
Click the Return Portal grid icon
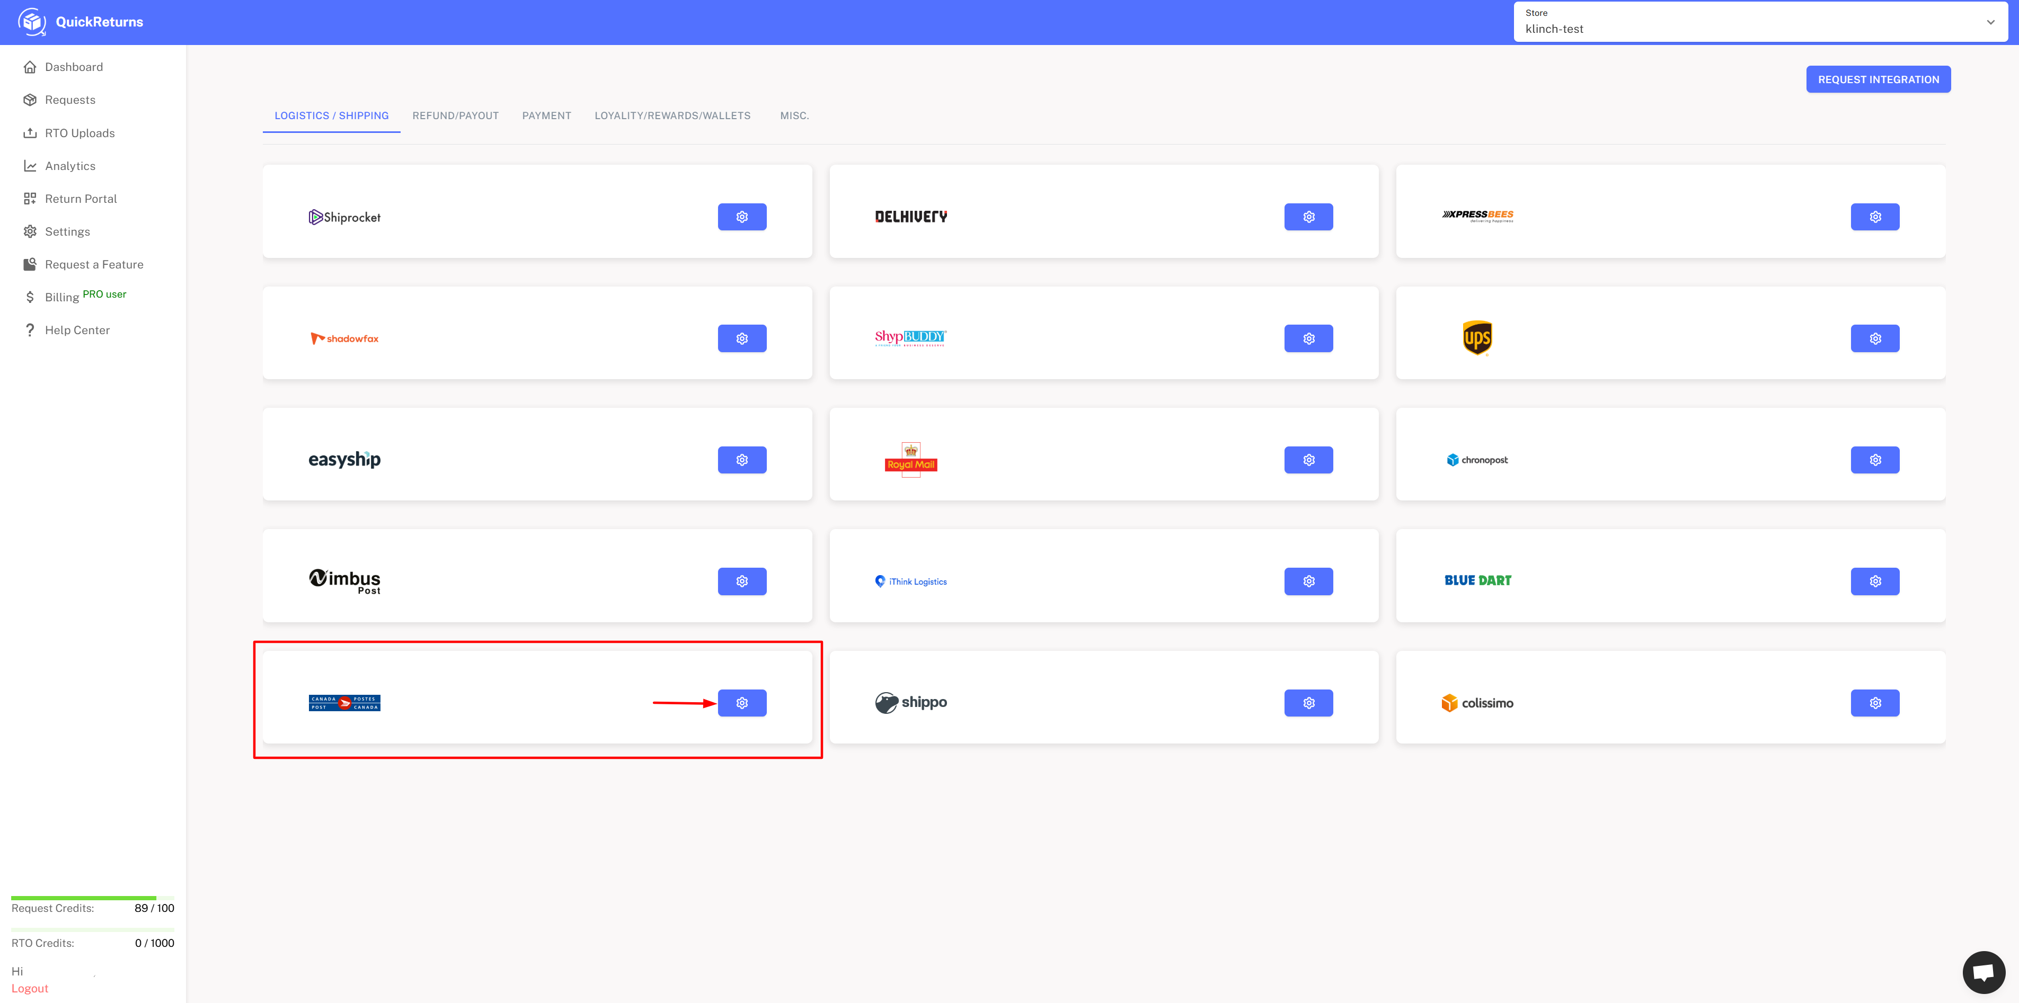coord(30,199)
